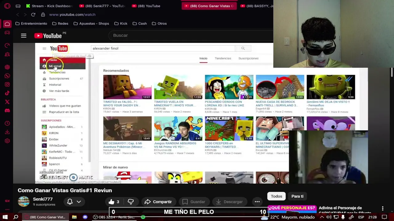
Task: Click the Descargar download button
Action: tap(229, 202)
